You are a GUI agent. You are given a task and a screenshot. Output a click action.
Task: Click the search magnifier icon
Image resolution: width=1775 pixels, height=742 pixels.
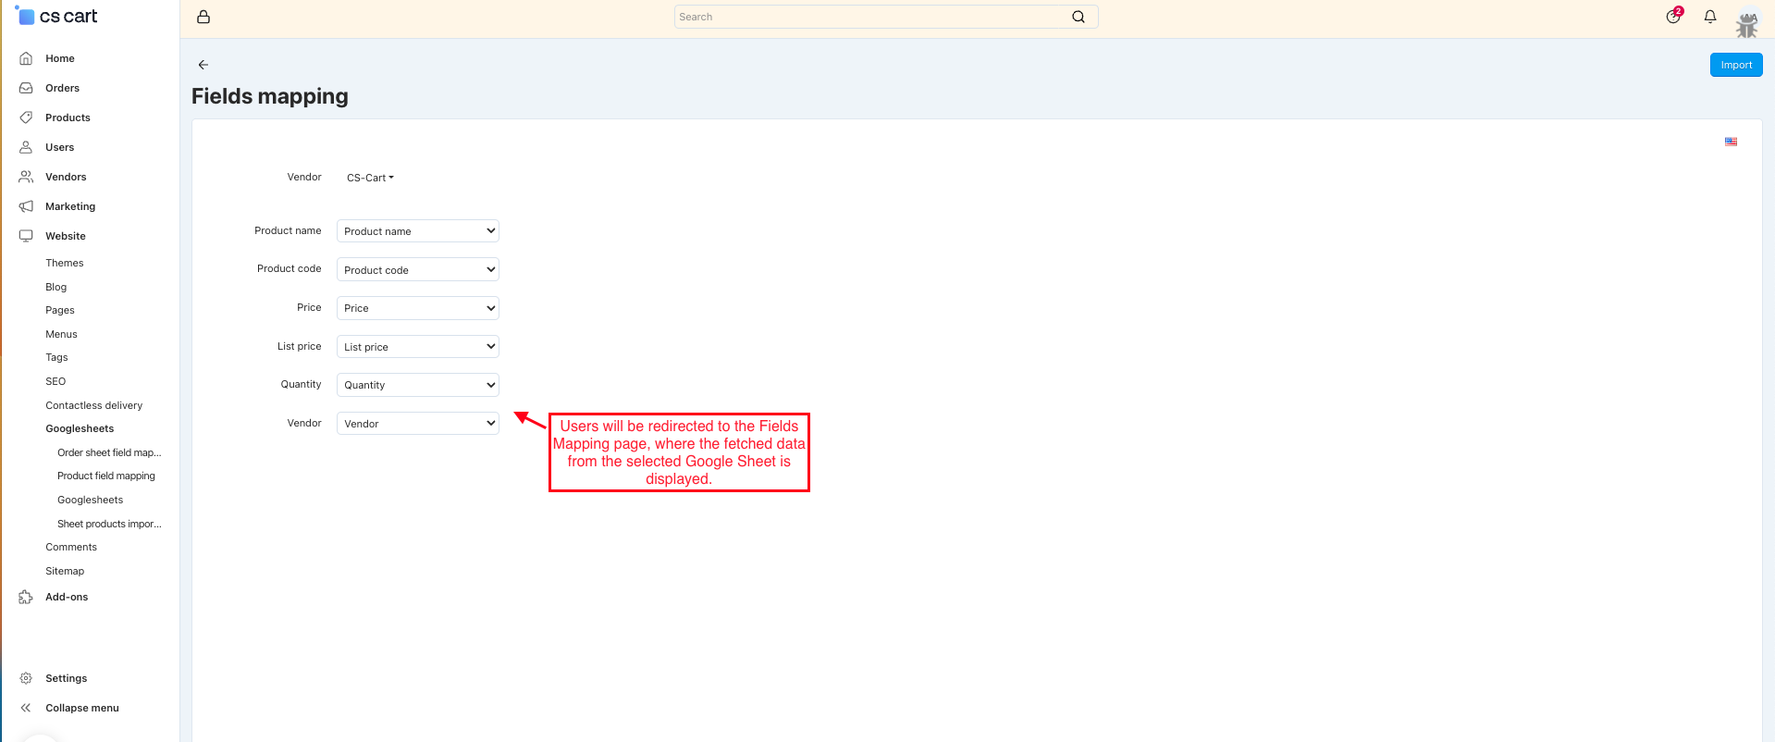(1079, 17)
